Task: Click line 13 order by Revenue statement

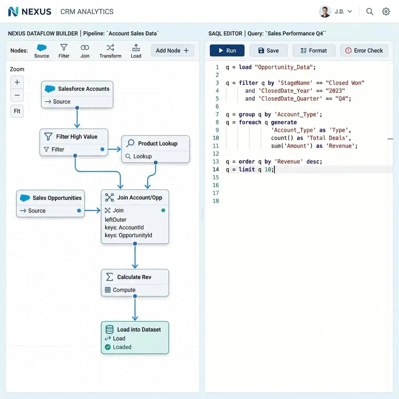Action: [x=274, y=162]
